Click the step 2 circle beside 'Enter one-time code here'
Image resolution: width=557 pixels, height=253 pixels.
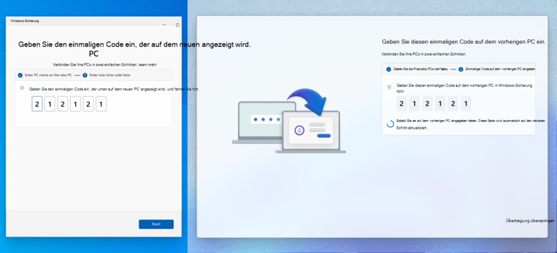pos(85,75)
